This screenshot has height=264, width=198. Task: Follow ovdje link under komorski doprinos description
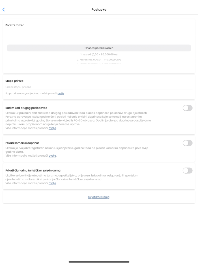point(52,156)
